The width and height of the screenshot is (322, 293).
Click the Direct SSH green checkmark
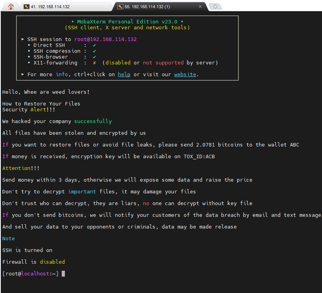coord(95,45)
